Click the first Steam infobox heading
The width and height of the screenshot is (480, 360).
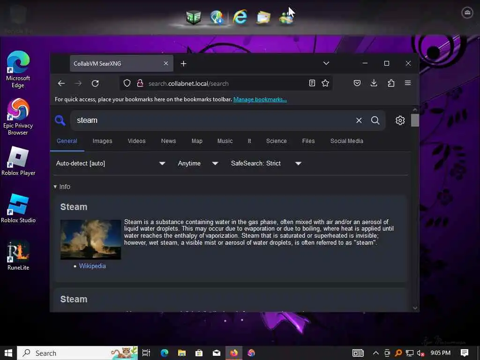point(74,207)
